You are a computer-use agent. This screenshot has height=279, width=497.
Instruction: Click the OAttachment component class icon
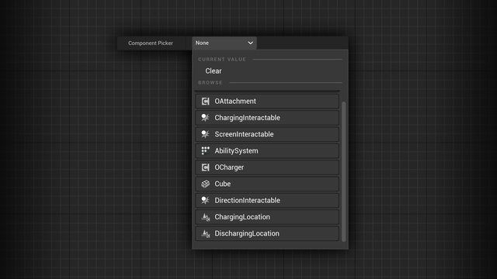click(205, 102)
